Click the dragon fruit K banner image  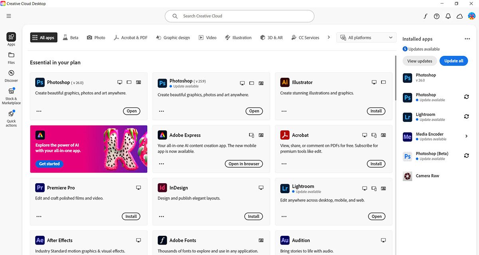pyautogui.click(x=125, y=149)
